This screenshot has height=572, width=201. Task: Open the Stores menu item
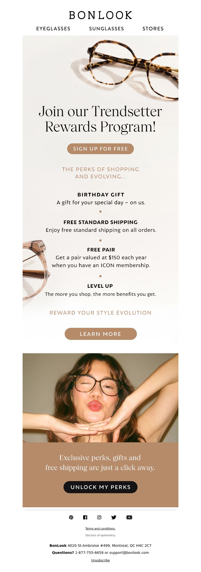[x=153, y=29]
